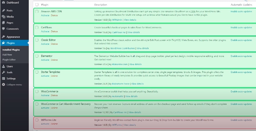This screenshot has width=256, height=131.
Task: Delete the Starter Templates plugin
Action: click(x=54, y=76)
